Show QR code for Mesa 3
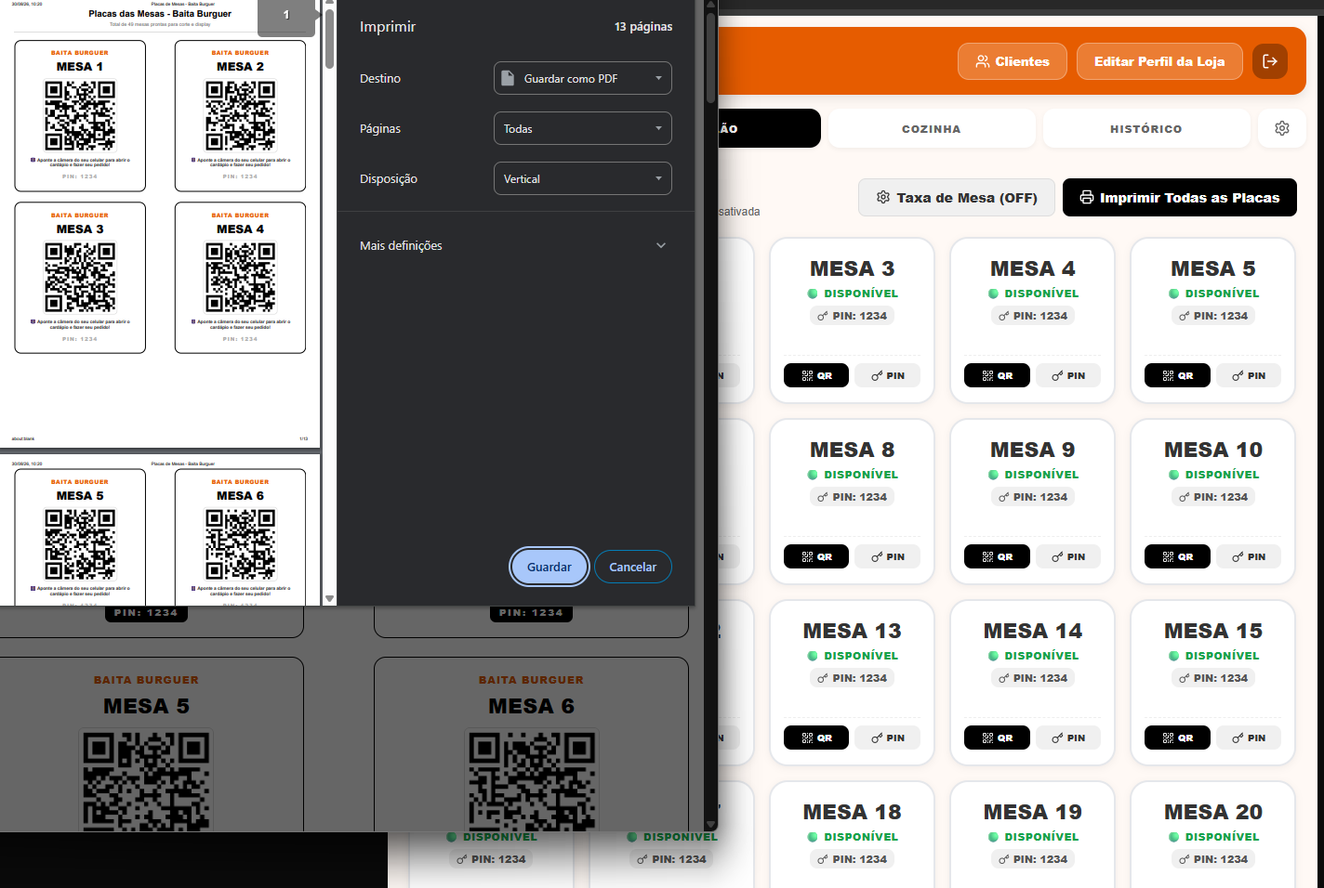The height and width of the screenshot is (888, 1324). point(816,375)
